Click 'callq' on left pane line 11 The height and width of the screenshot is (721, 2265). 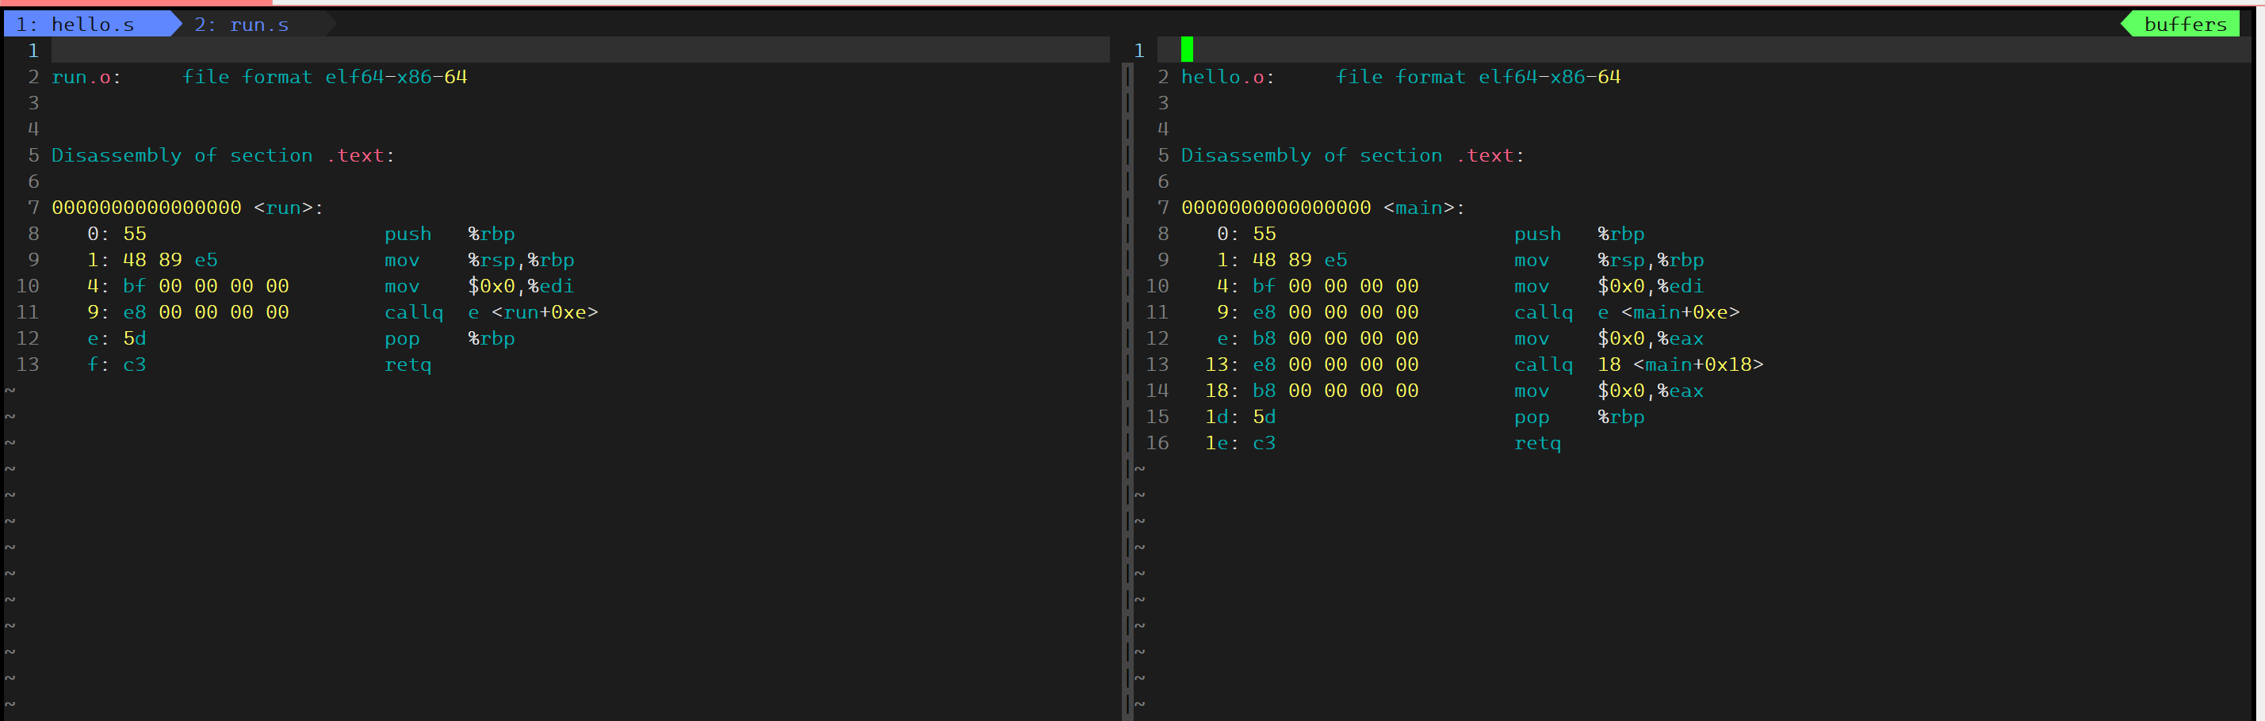pyautogui.click(x=414, y=313)
